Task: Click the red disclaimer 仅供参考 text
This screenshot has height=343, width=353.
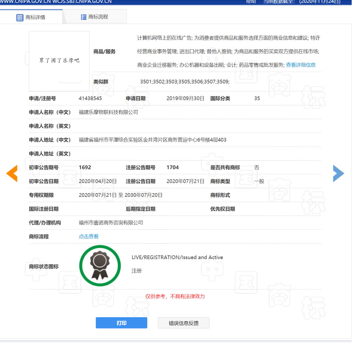Action: (175, 296)
